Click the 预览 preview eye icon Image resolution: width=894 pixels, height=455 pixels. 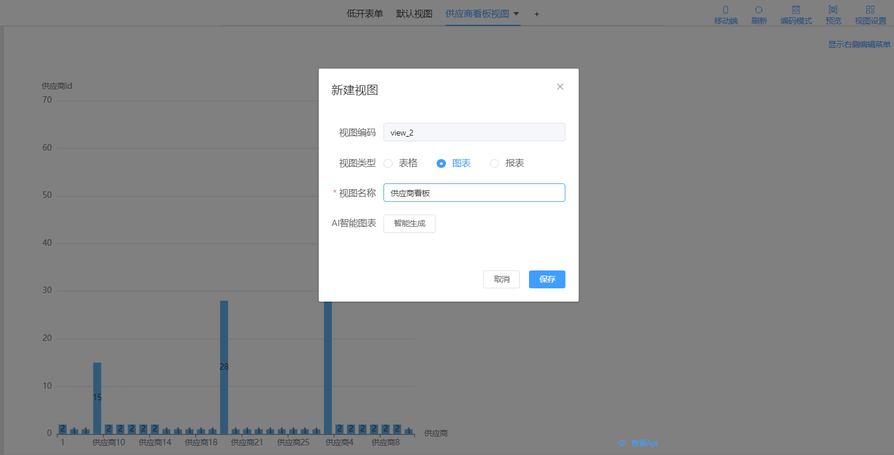click(x=833, y=10)
